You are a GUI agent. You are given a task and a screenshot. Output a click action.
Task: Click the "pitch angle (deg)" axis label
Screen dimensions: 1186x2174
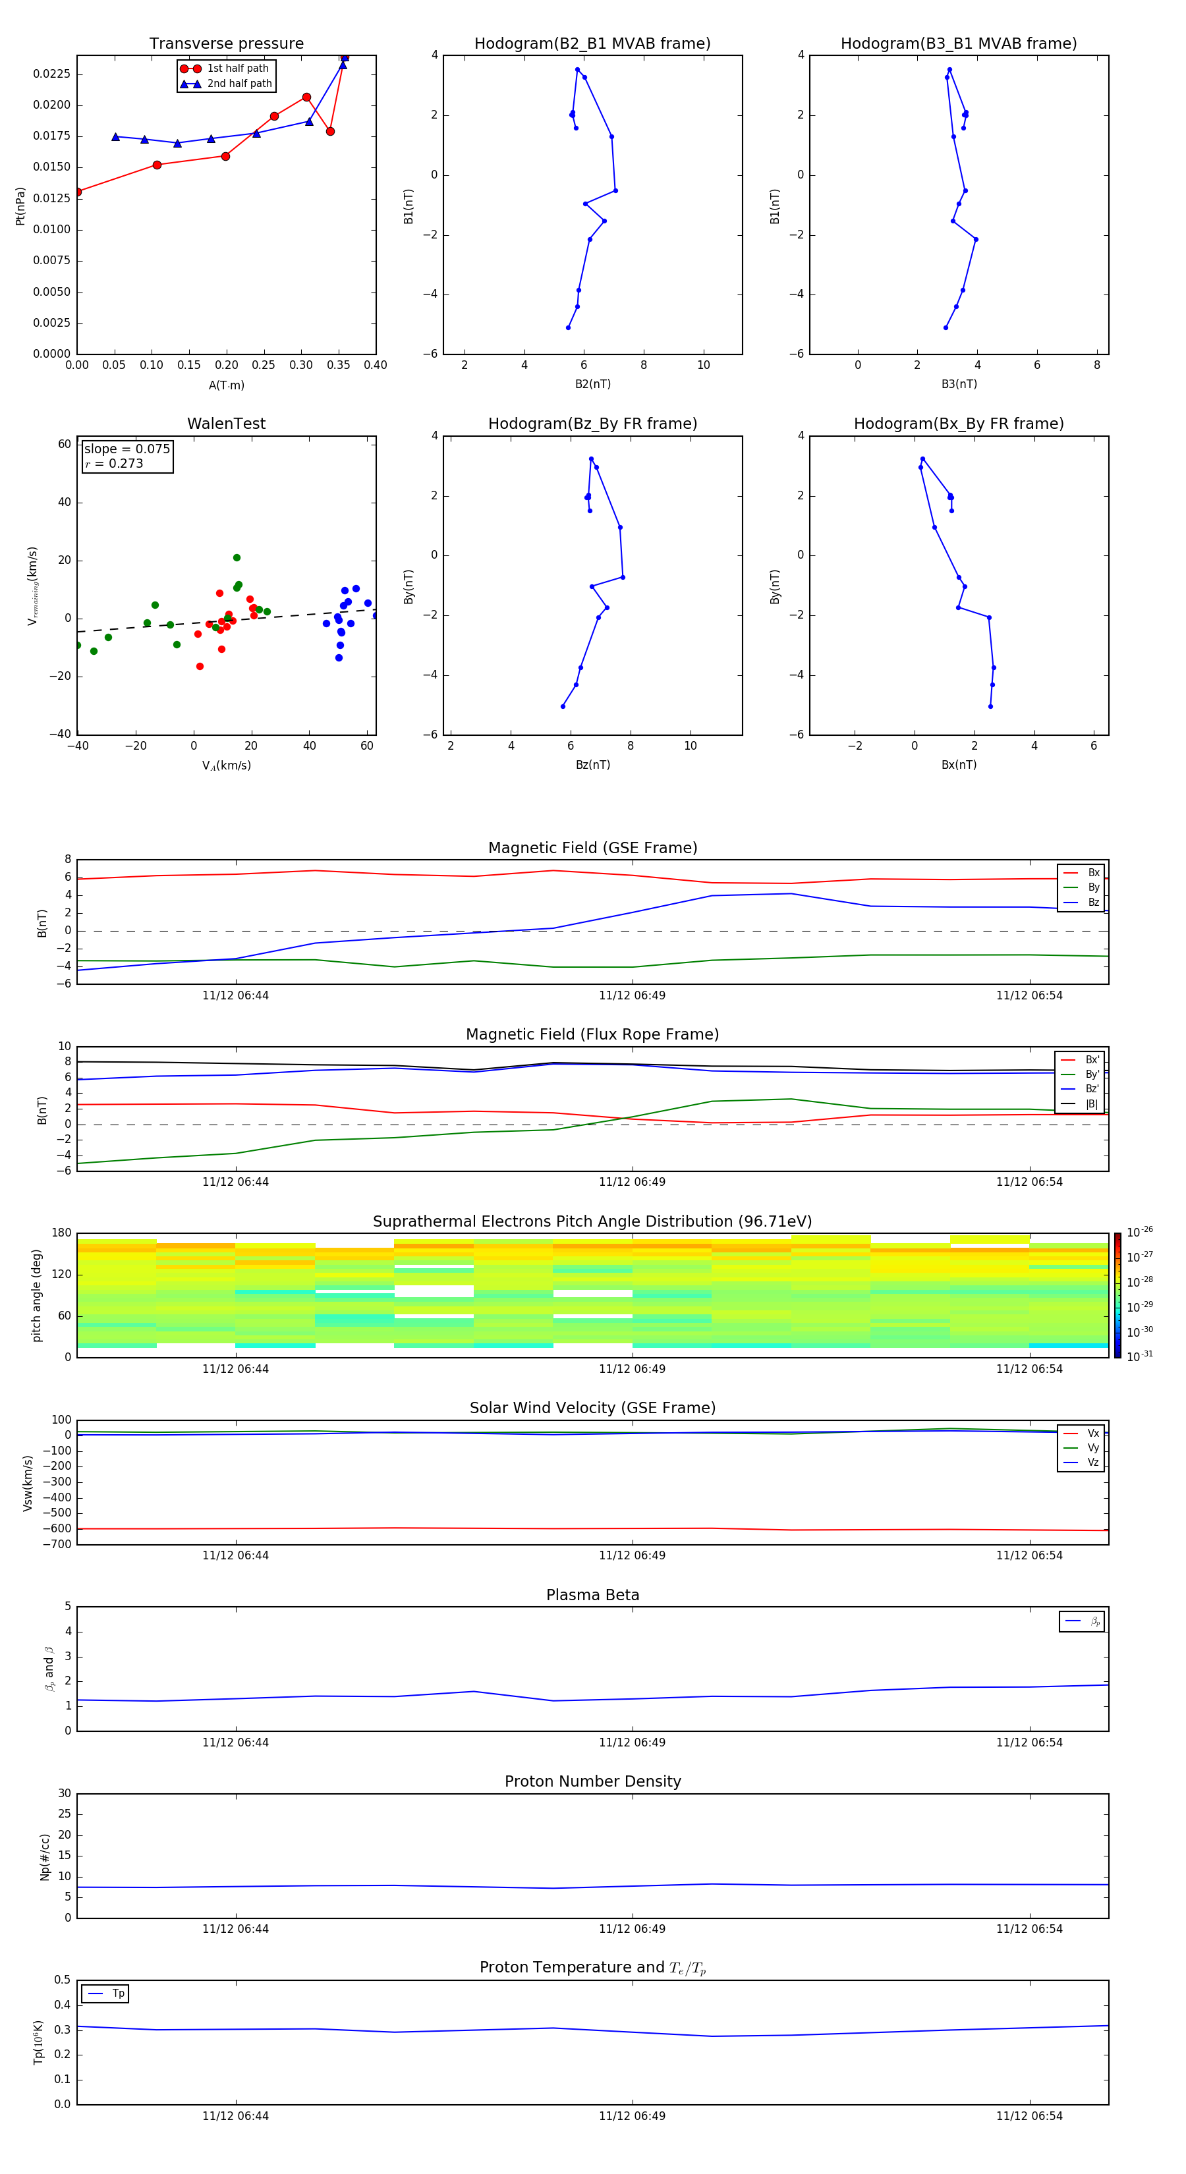tap(36, 1295)
